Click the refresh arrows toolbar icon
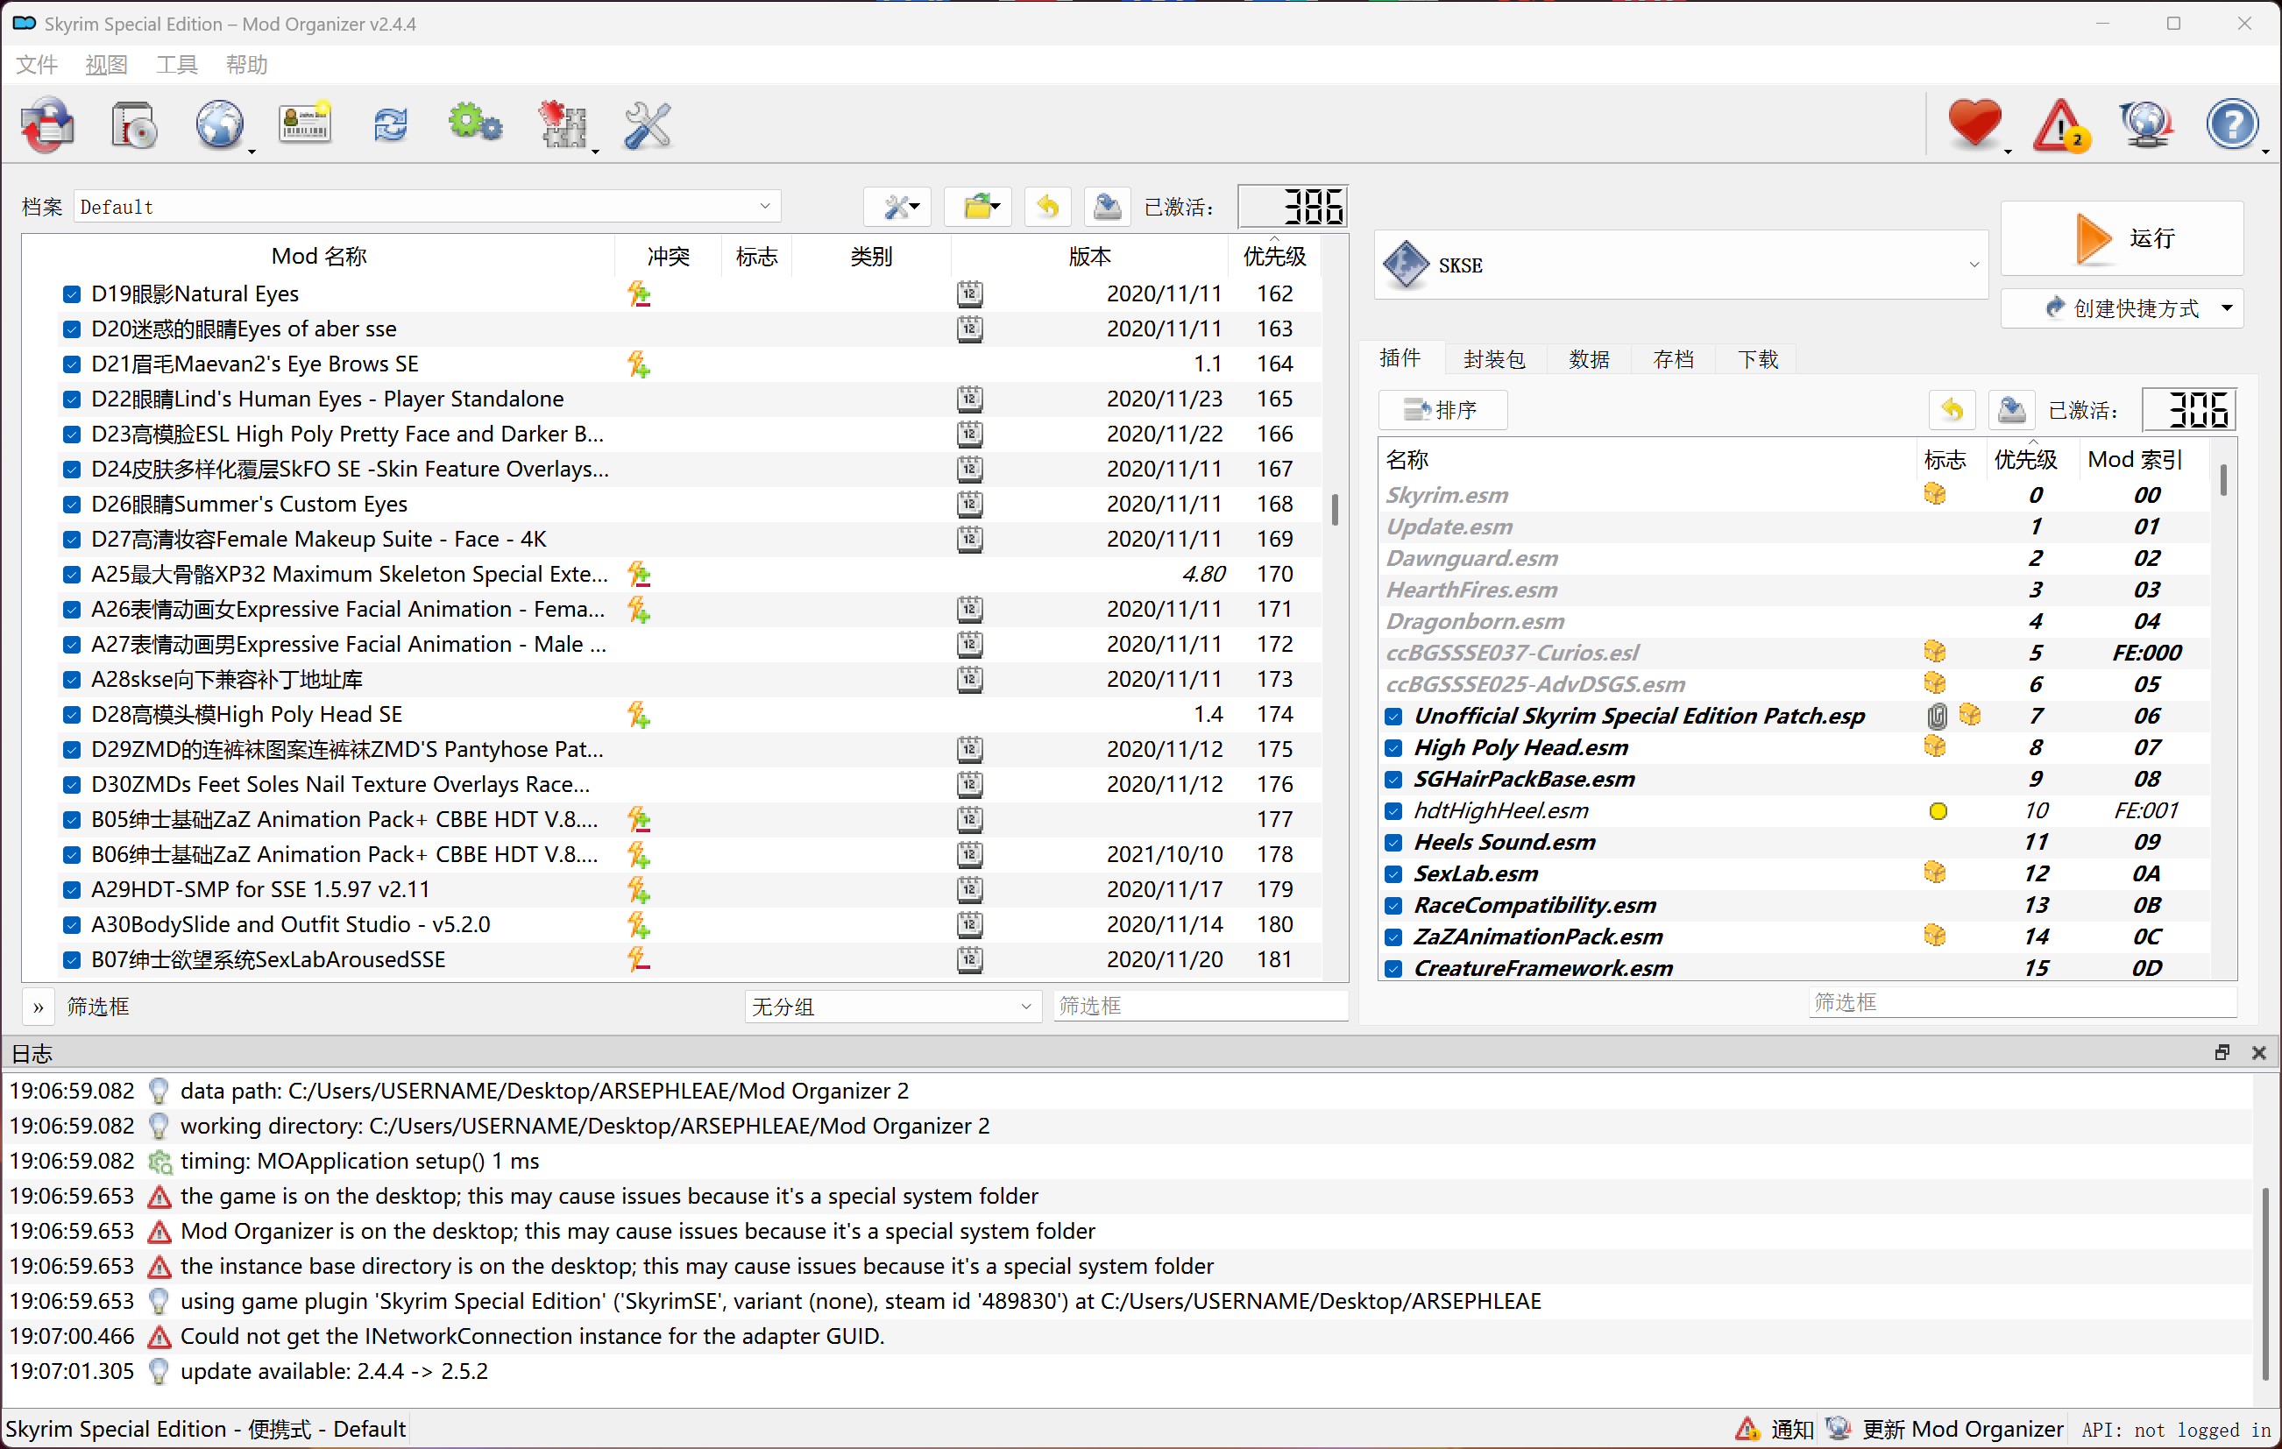Viewport: 2282px width, 1449px height. pyautogui.click(x=391, y=124)
